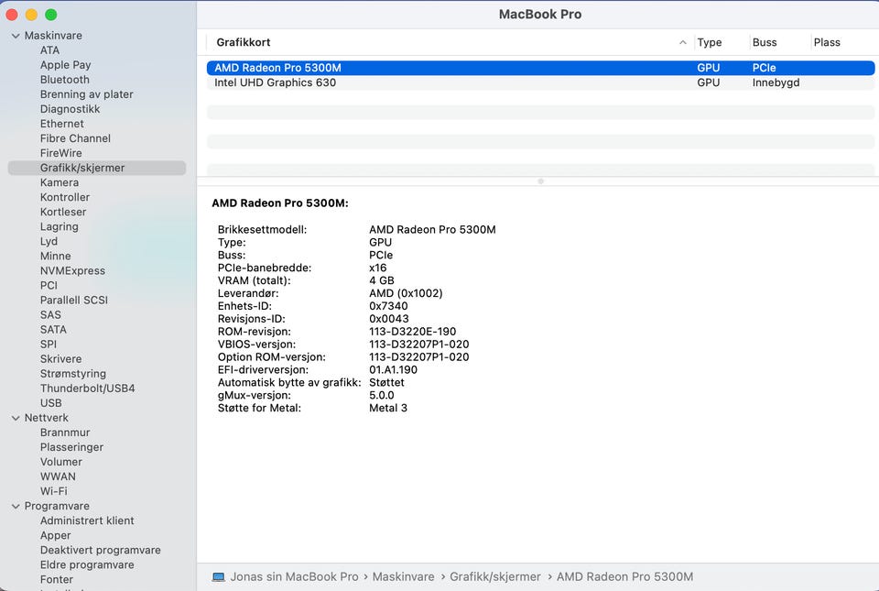Sort by the Type column header
The height and width of the screenshot is (591, 879).
click(709, 43)
